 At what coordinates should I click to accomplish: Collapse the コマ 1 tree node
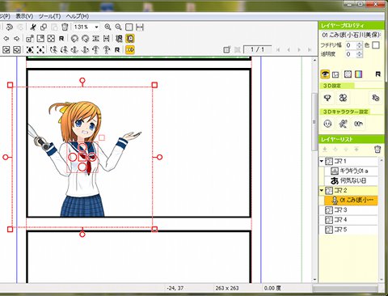click(322, 161)
